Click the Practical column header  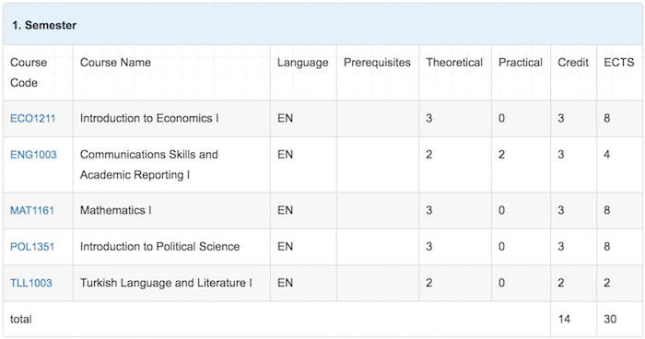point(521,63)
